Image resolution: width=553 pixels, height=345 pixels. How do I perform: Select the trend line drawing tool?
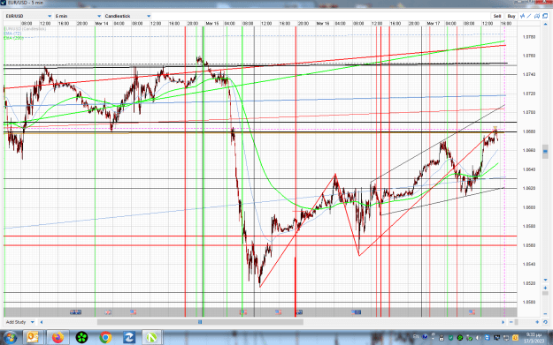529,16
